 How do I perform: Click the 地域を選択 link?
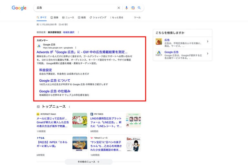(69, 32)
